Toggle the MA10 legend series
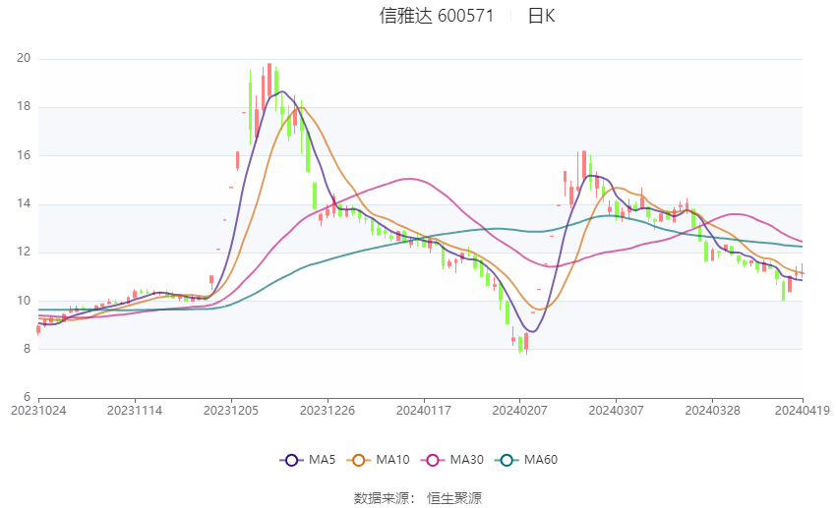 tap(378, 460)
